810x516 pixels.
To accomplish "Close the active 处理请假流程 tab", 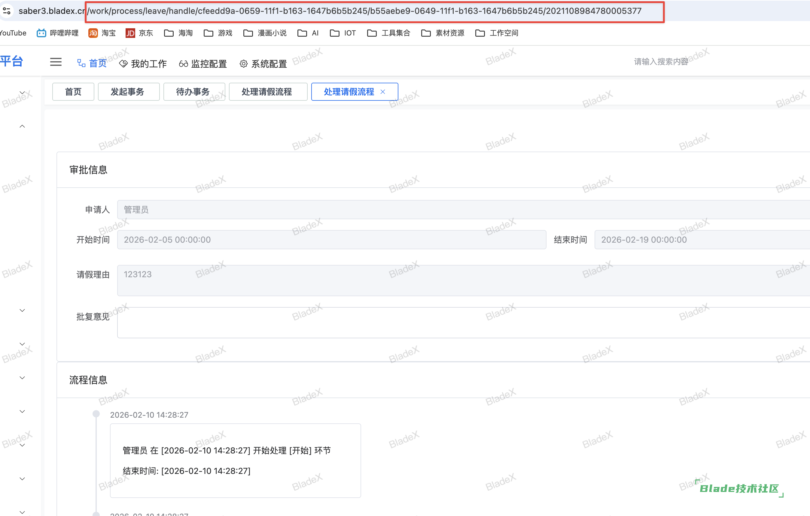I will (383, 91).
